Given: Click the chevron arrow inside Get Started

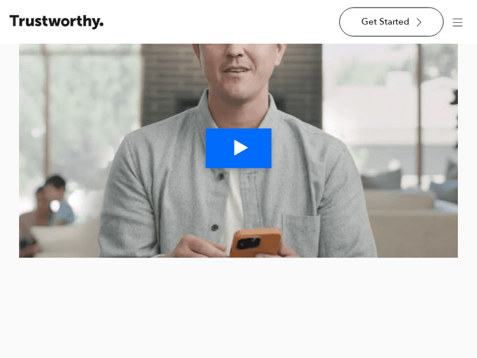Looking at the screenshot, I should point(419,22).
